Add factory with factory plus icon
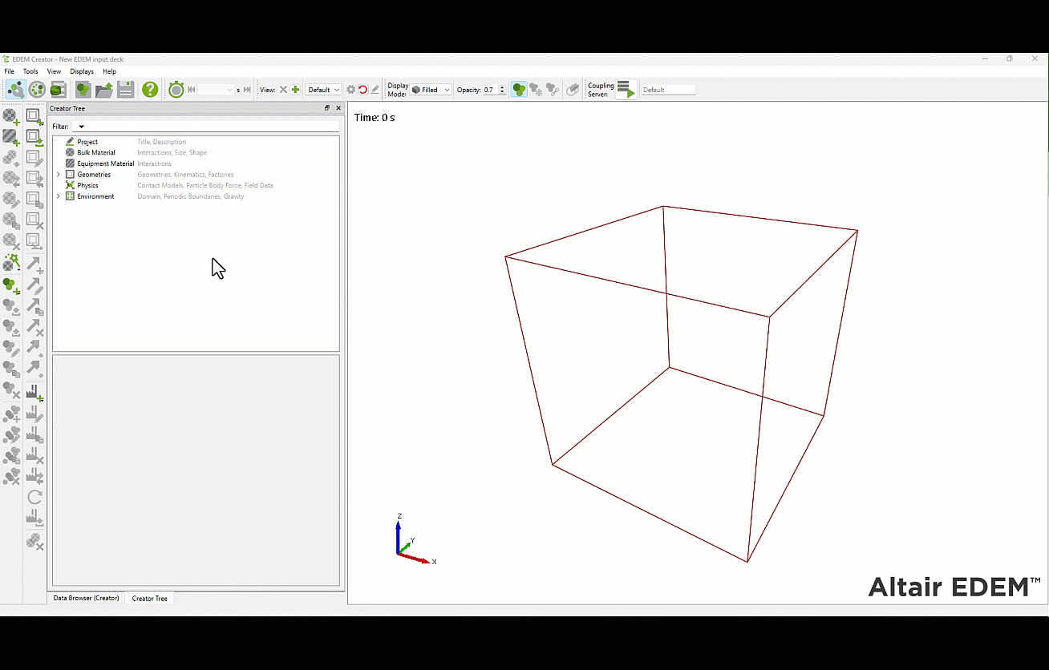 click(34, 393)
